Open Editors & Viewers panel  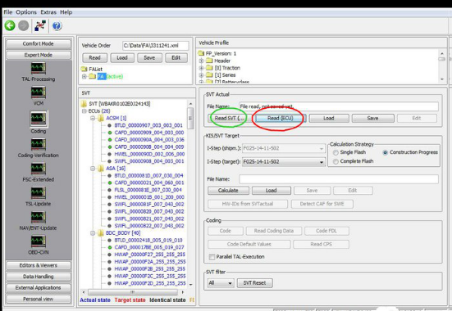tap(39, 265)
